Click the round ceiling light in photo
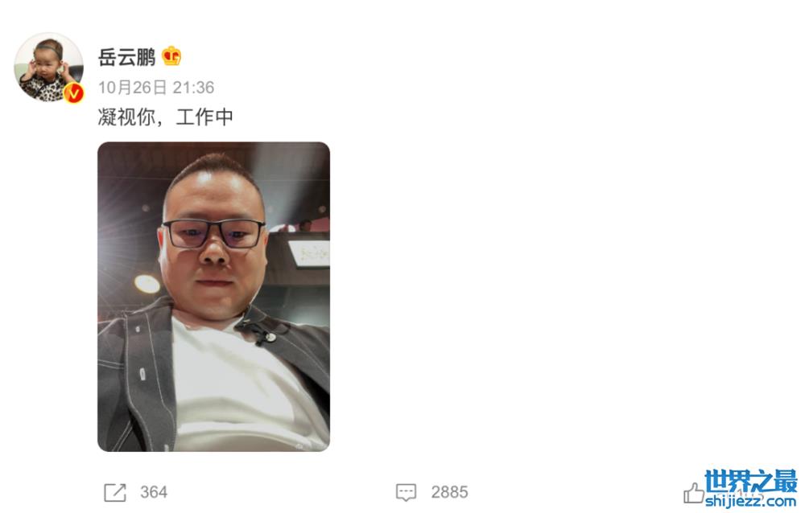The width and height of the screenshot is (805, 513). [147, 284]
